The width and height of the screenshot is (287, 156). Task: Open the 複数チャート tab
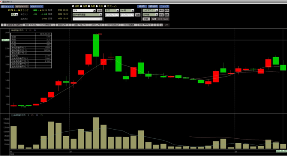[x=22, y=7]
